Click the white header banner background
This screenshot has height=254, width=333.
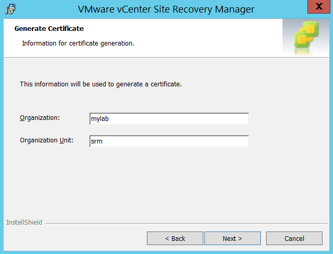coord(209,37)
